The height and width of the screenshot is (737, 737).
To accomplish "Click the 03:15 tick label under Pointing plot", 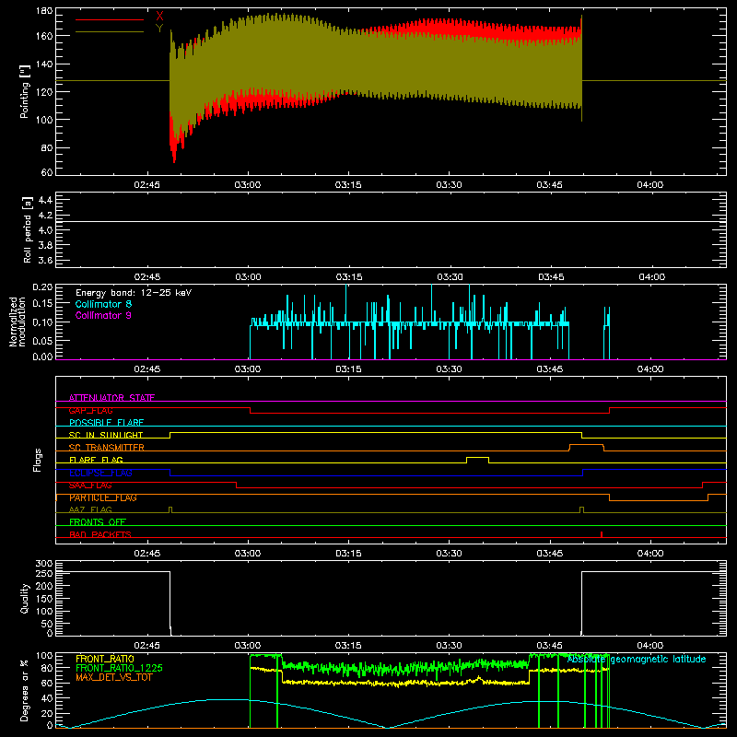I will (x=348, y=185).
